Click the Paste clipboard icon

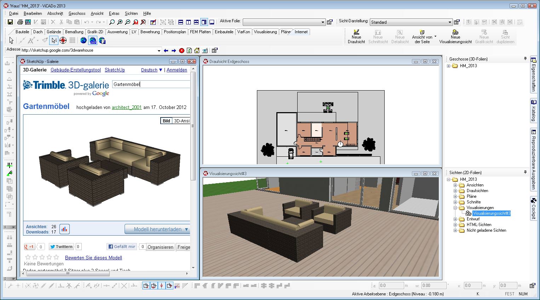77,22
